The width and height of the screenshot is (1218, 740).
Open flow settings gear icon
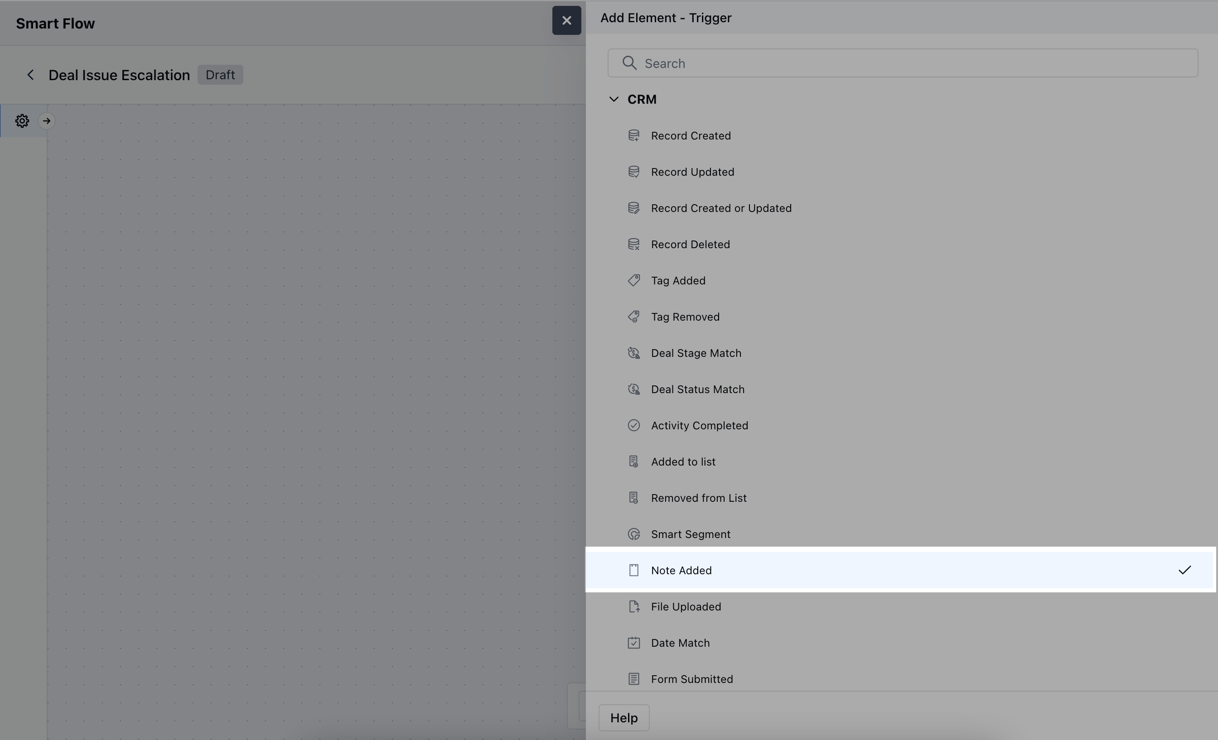(22, 121)
